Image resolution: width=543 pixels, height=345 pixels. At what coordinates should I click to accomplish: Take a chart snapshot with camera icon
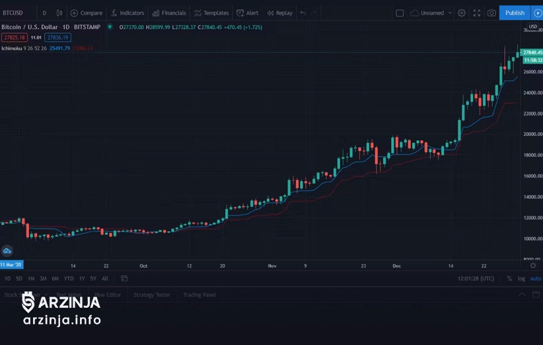(x=491, y=13)
